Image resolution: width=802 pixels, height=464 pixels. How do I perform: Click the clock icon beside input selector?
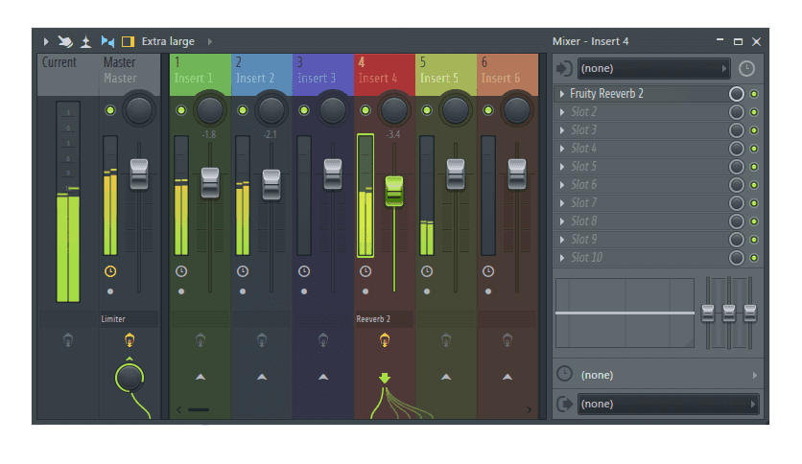pyautogui.click(x=746, y=69)
